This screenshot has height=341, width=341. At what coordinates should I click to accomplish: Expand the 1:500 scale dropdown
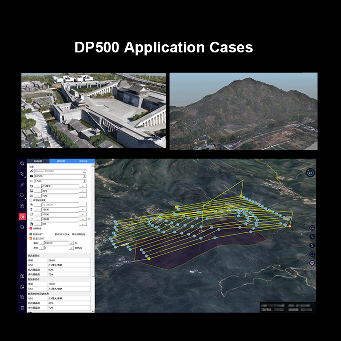84,181
